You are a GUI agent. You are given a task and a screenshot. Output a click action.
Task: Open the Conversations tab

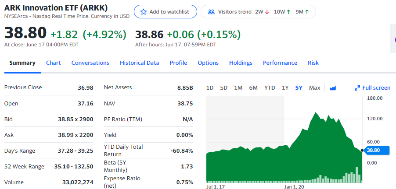pos(90,63)
